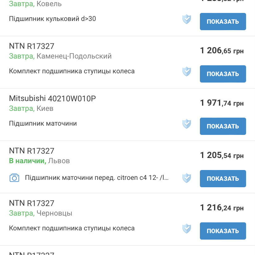Image resolution: width=255 pixels, height=255 pixels.
Task: Open NTN R17327 title above Черновцы
Action: 31,203
